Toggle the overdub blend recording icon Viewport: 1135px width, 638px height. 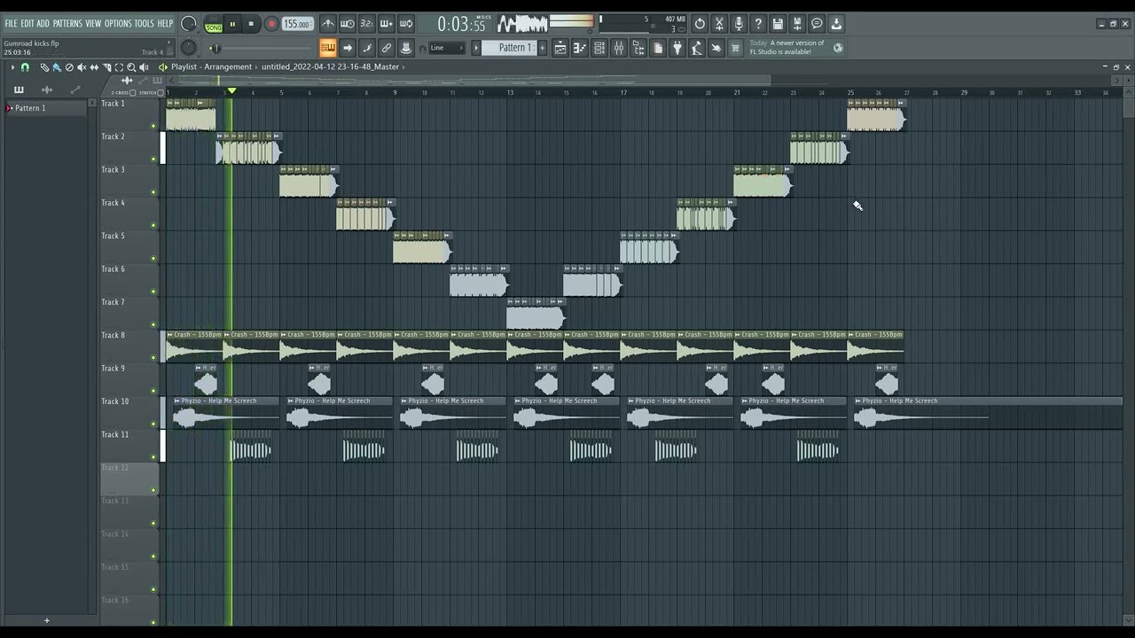pos(387,24)
